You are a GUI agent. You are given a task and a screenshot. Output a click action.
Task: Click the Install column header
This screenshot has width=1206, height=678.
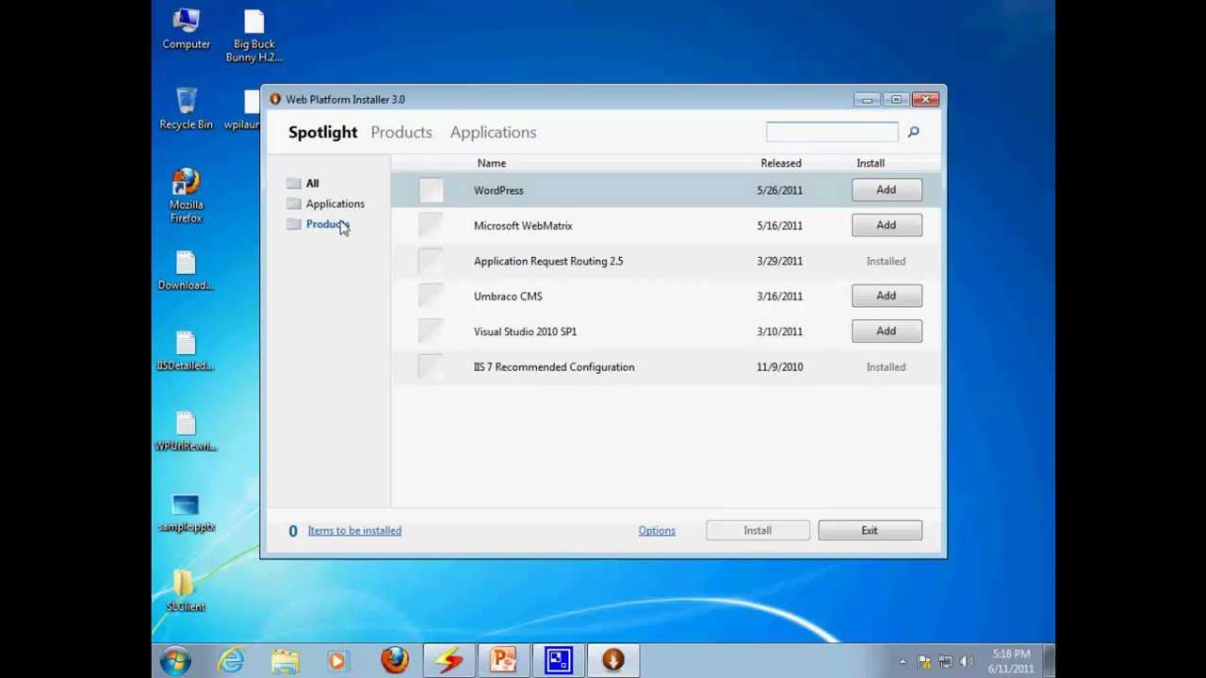[871, 164]
